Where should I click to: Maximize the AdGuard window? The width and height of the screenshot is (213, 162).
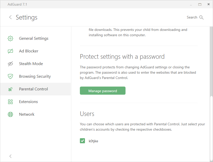(200, 5)
